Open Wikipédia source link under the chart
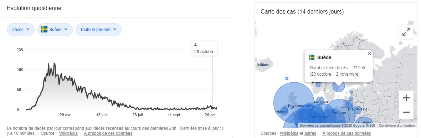421x138 pixels. click(68, 133)
